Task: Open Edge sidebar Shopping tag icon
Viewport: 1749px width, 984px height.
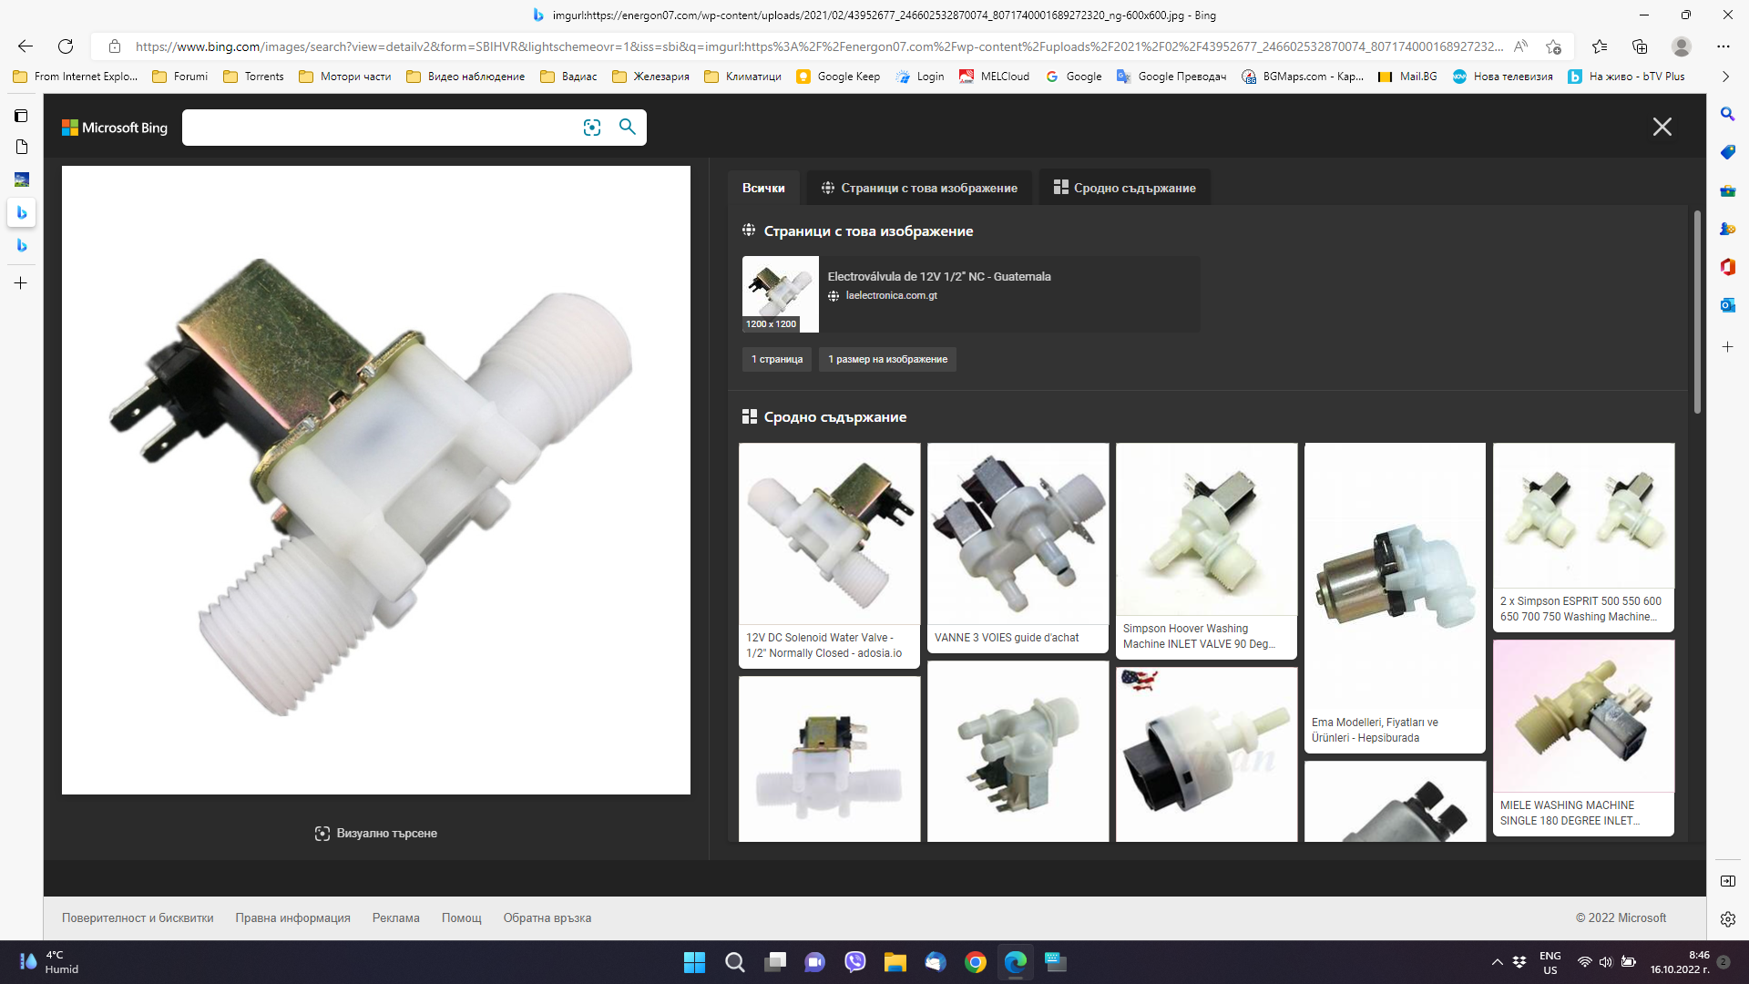Action: pyautogui.click(x=1727, y=152)
